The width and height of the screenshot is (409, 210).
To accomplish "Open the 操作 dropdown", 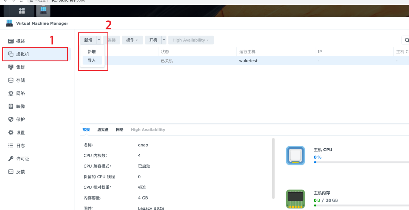I will [x=132, y=40].
